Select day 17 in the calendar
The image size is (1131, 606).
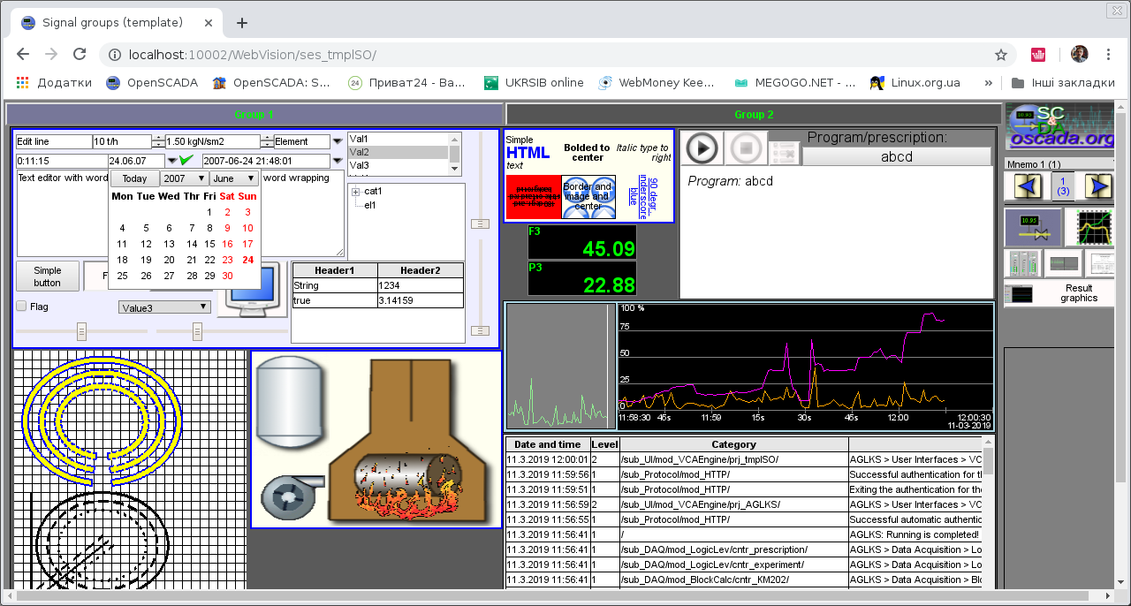click(247, 244)
